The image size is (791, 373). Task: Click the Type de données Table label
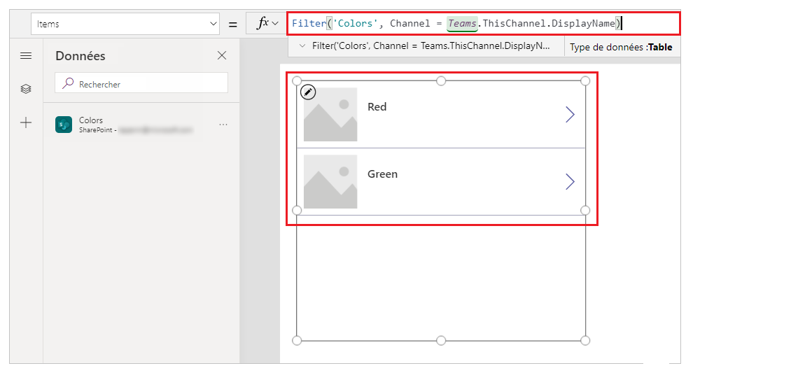[621, 48]
